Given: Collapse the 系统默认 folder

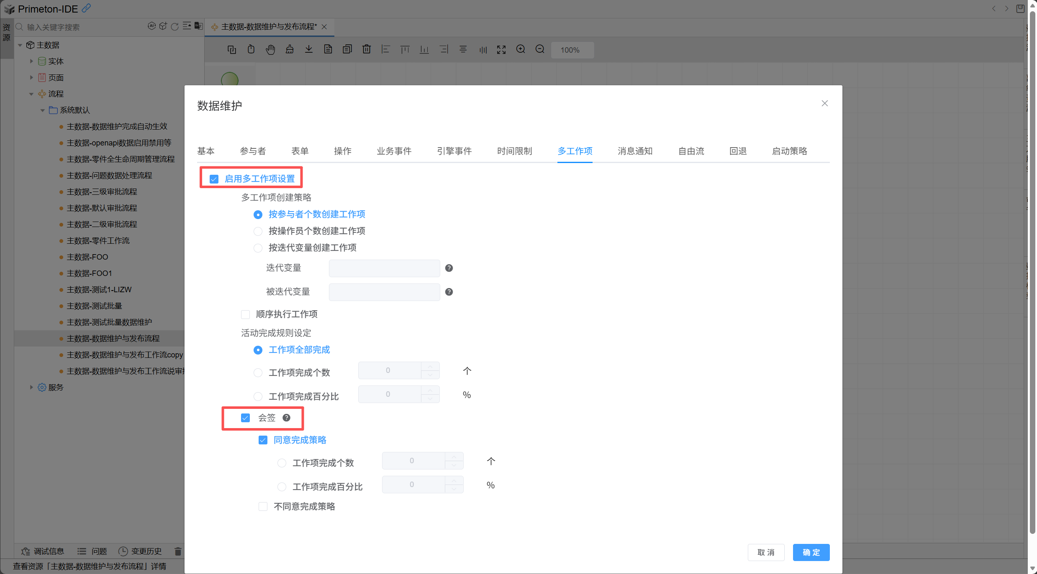Looking at the screenshot, I should (42, 110).
